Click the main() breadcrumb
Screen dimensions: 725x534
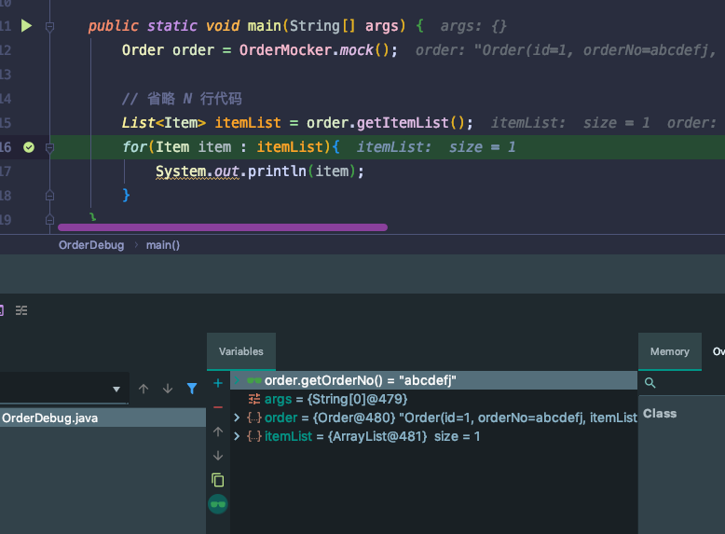coord(163,245)
